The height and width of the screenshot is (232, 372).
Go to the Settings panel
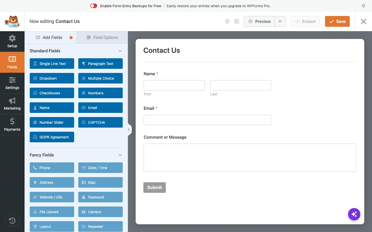[12, 83]
